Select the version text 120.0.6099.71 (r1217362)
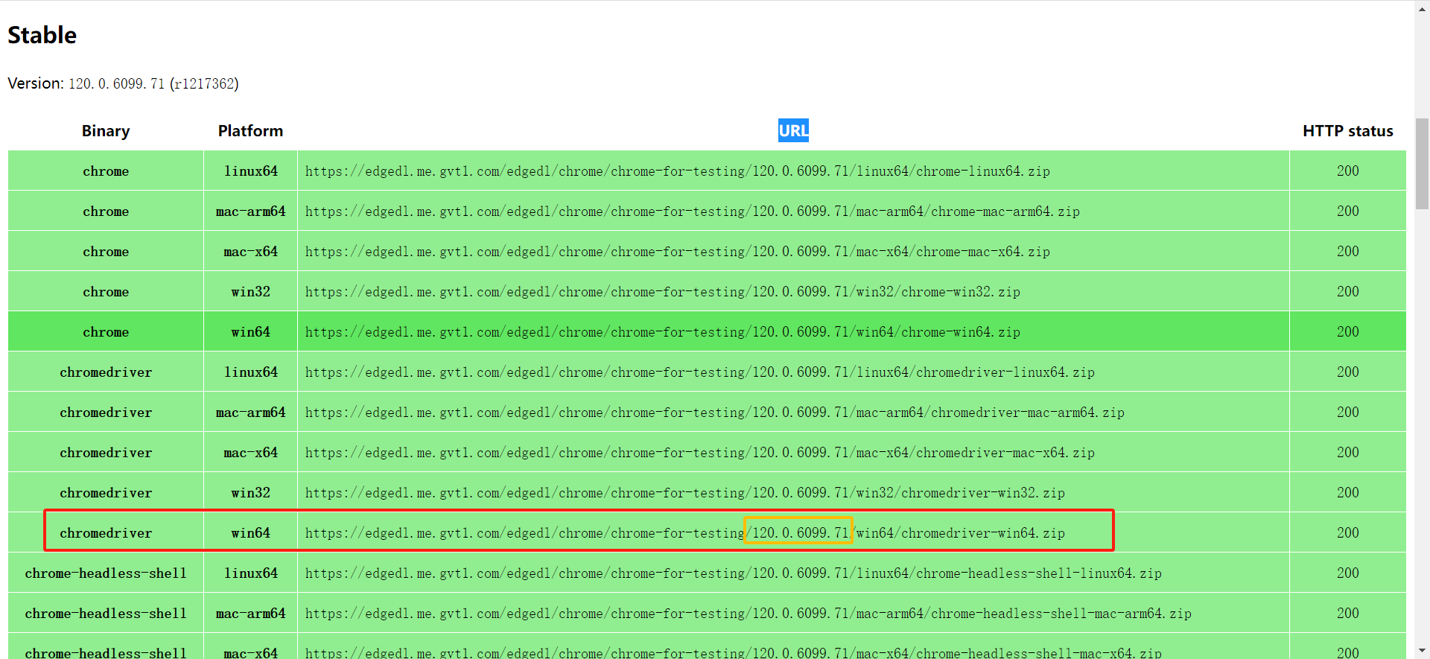Image resolution: width=1430 pixels, height=659 pixels. coord(153,83)
